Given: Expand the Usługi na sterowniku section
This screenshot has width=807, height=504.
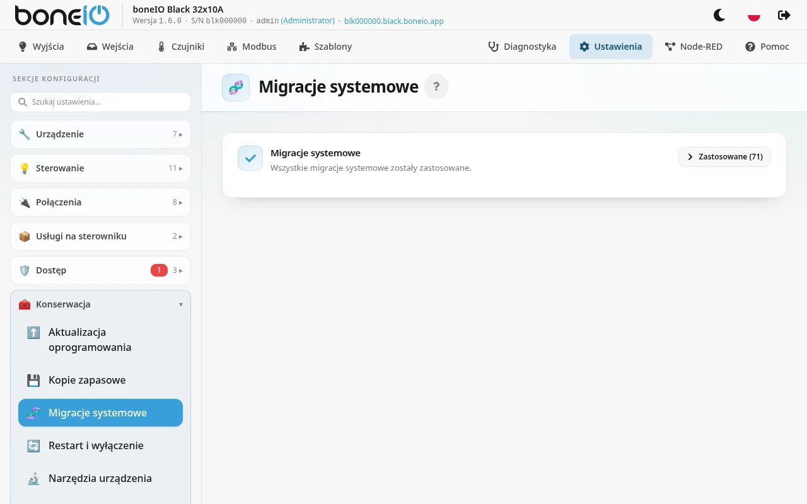Looking at the screenshot, I should tap(100, 236).
